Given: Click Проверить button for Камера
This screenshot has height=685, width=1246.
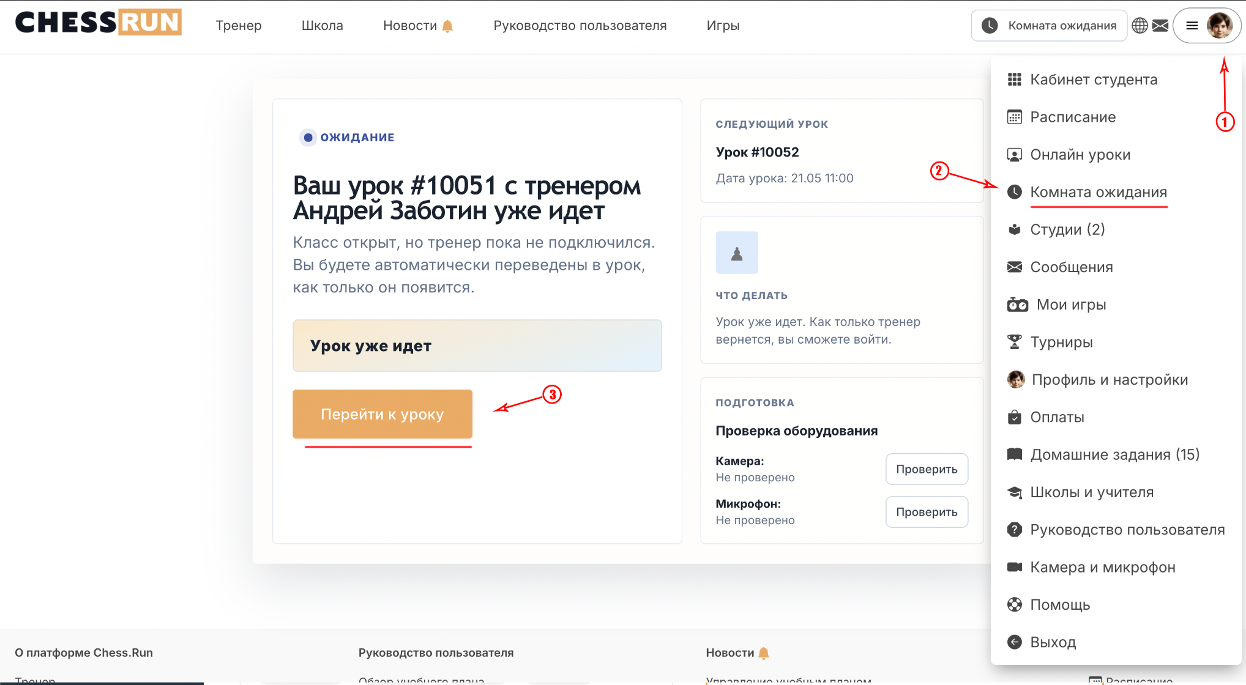Looking at the screenshot, I should (927, 469).
